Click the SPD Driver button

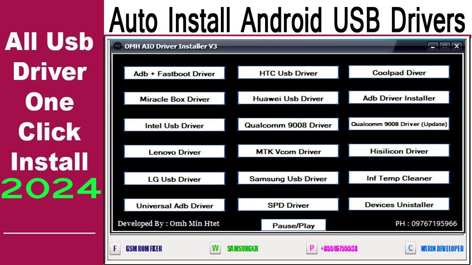(x=288, y=205)
